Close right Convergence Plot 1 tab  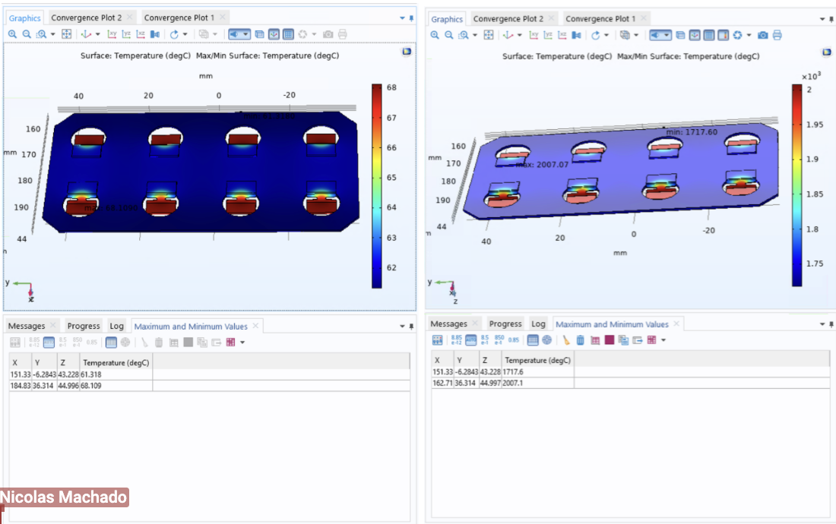coord(644,18)
